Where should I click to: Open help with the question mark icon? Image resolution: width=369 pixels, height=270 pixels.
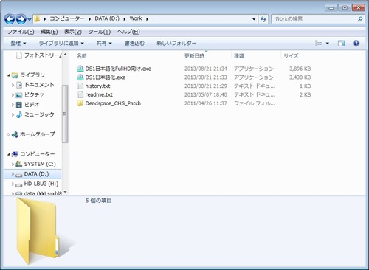coord(356,44)
